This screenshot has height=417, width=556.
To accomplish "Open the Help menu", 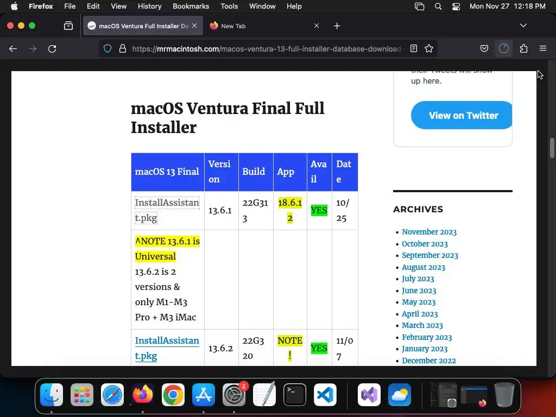I will point(294,6).
